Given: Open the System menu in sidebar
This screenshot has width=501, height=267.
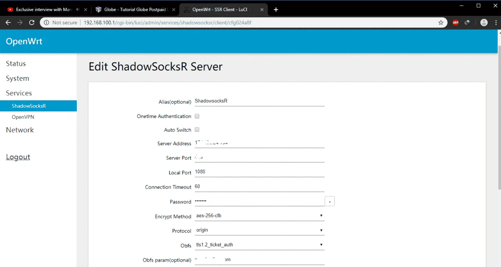Looking at the screenshot, I should click(x=18, y=78).
